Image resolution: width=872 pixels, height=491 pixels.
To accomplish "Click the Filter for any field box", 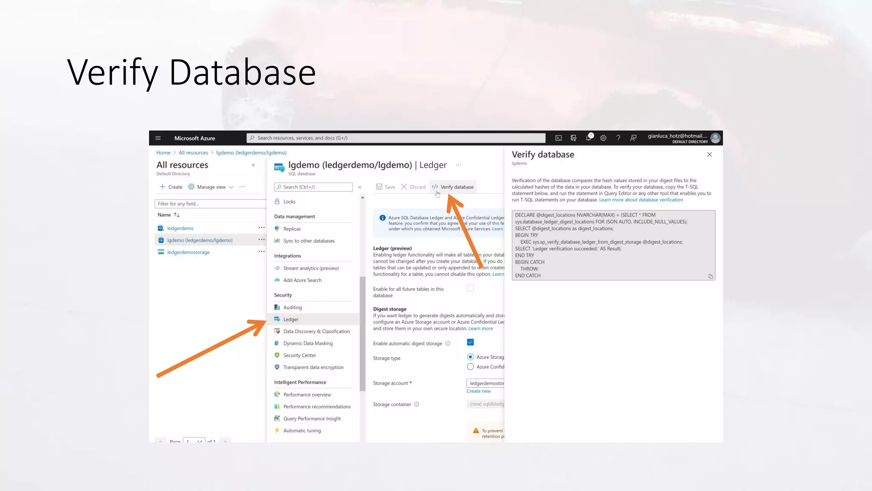I will (x=211, y=204).
